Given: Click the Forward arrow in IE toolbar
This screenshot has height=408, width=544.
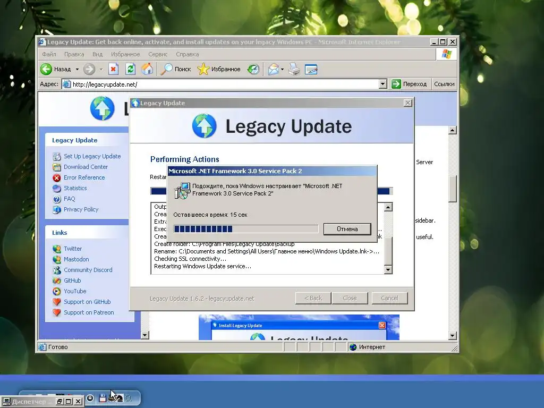Looking at the screenshot, I should [x=89, y=69].
